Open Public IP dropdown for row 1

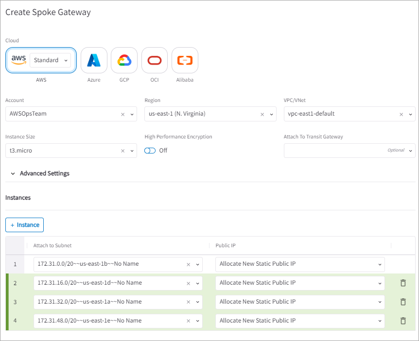coord(379,264)
